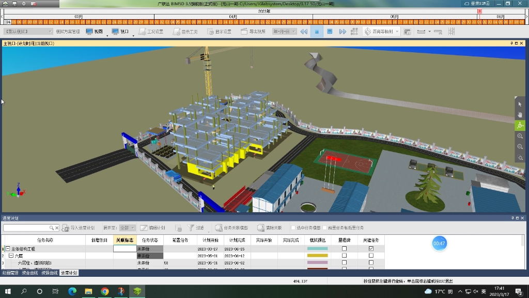The width and height of the screenshot is (529, 298).
Task: Open dropdown arrow next to 视口
Action: click(133, 35)
